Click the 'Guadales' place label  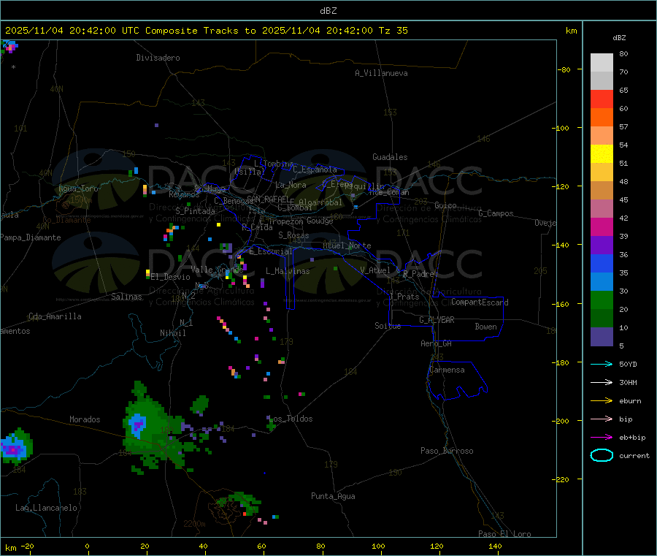point(390,157)
